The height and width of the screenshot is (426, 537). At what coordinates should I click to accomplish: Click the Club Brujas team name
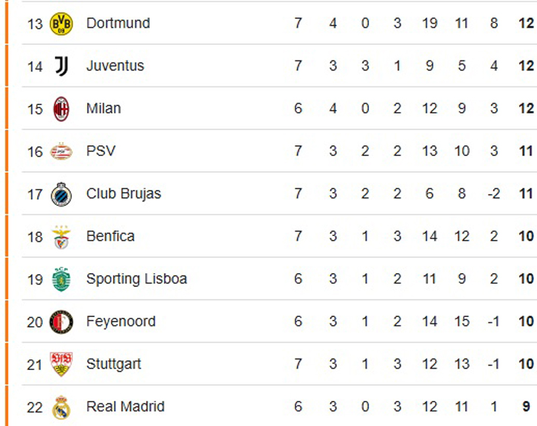123,194
